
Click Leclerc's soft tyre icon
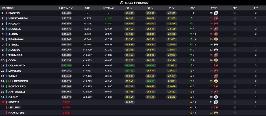[216, 108]
